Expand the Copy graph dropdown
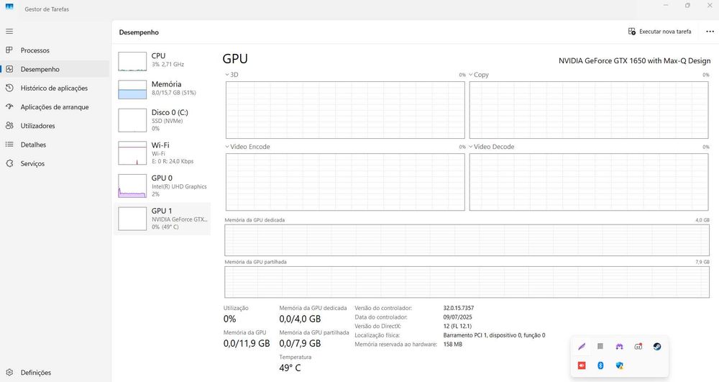This screenshot has height=382, width=719. click(471, 75)
